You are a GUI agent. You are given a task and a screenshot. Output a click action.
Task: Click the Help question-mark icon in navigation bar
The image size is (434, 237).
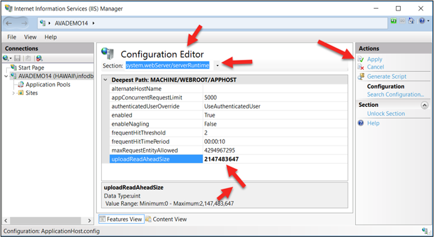pos(422,21)
